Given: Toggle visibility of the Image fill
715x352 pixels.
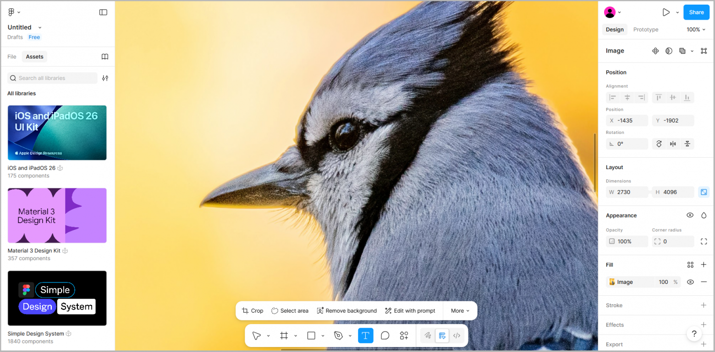Looking at the screenshot, I should 690,282.
